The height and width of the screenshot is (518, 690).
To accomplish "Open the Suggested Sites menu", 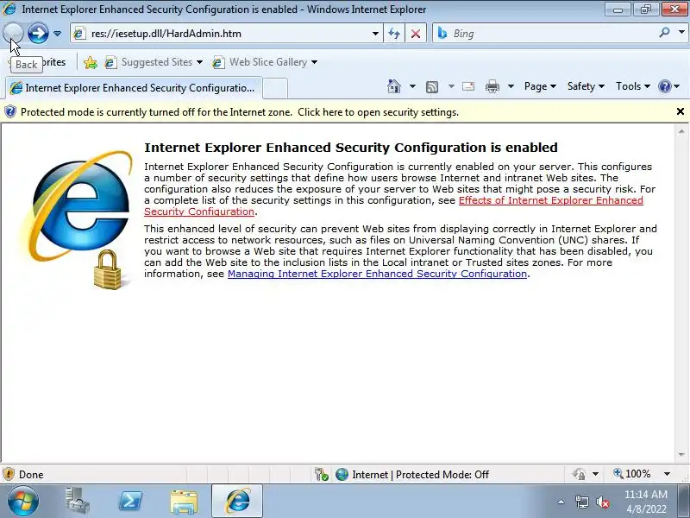I will pos(154,62).
